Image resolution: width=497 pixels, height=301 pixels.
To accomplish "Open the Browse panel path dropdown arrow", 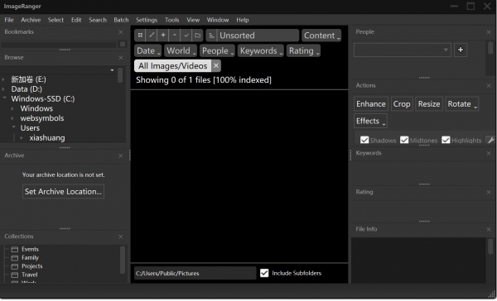I will click(112, 70).
